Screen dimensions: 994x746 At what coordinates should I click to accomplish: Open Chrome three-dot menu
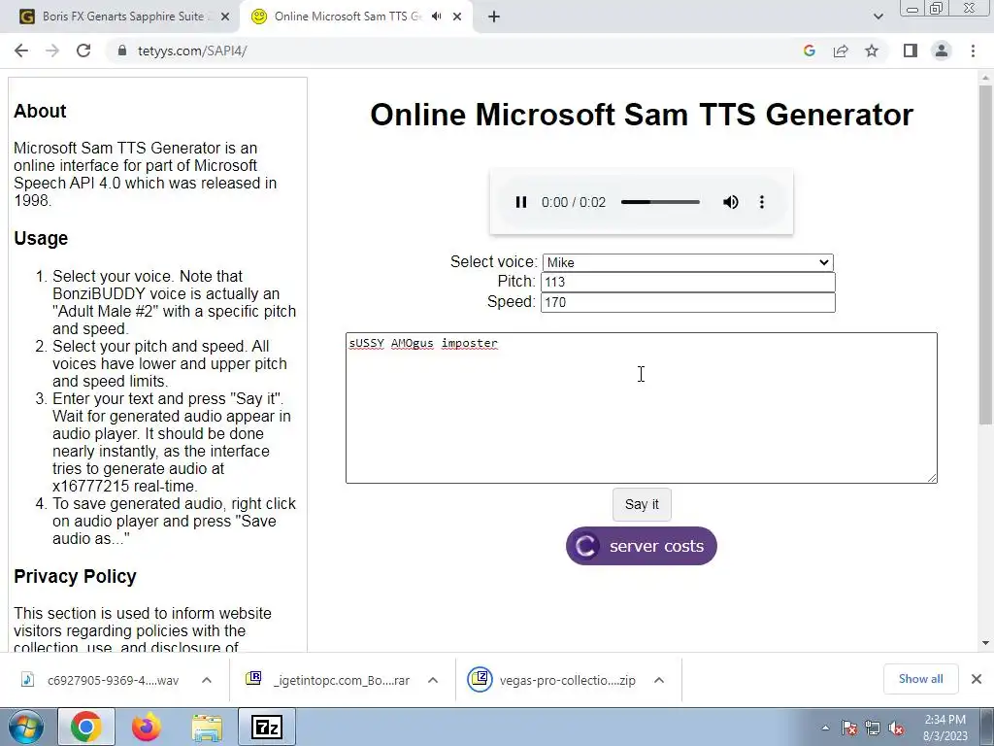(973, 51)
